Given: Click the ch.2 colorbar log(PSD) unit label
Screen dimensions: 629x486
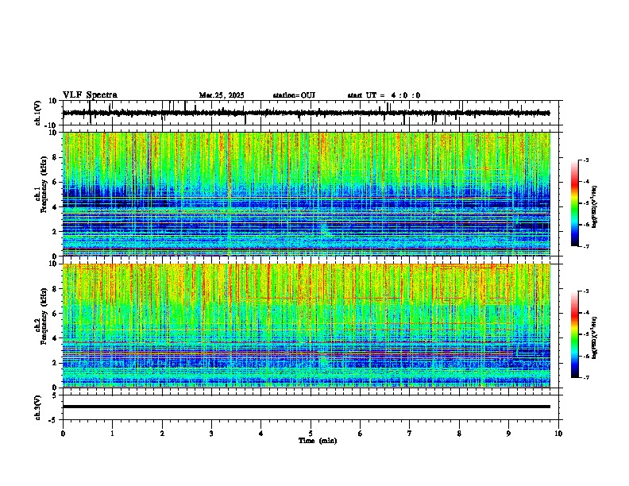Looking at the screenshot, I should [595, 337].
